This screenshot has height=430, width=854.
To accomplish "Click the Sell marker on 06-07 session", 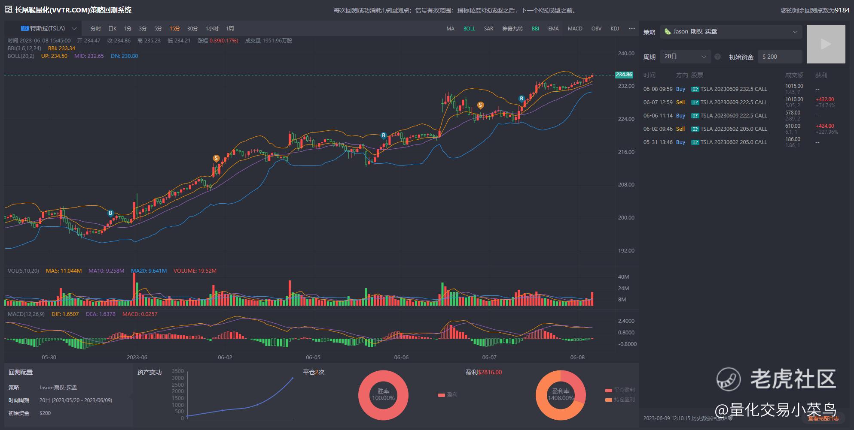I will point(480,105).
